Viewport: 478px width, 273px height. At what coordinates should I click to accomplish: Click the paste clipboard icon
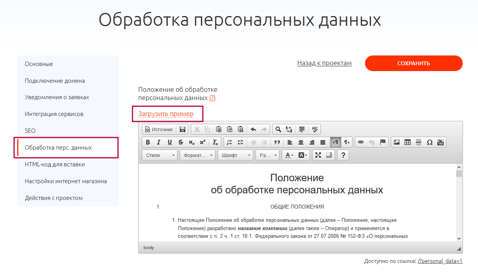point(219,129)
